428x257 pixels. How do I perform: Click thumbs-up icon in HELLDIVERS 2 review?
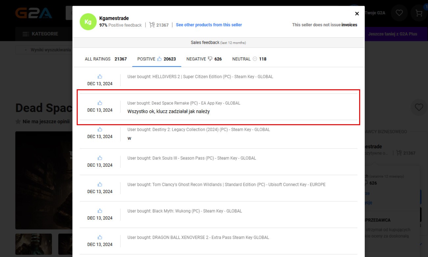coord(100,76)
